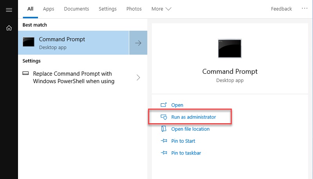Image resolution: width=313 pixels, height=179 pixels.
Task: Choose Pin to Start
Action: pos(183,141)
